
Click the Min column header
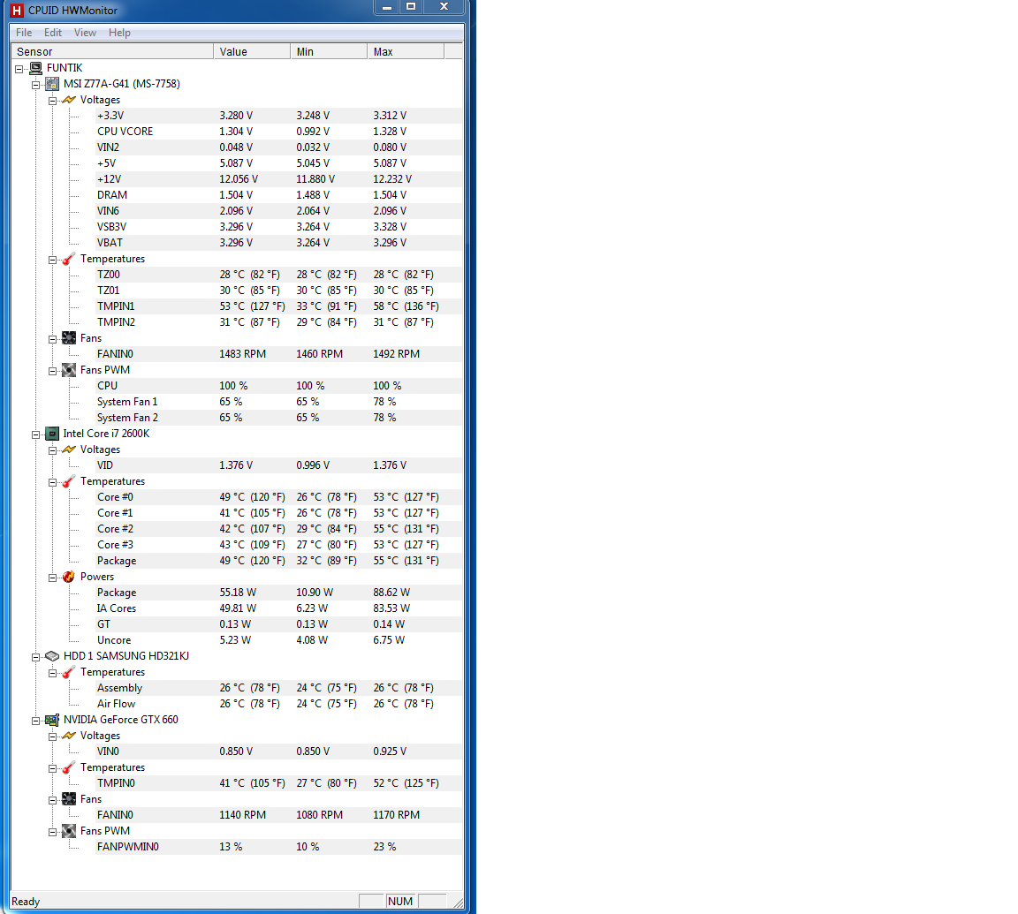[329, 52]
